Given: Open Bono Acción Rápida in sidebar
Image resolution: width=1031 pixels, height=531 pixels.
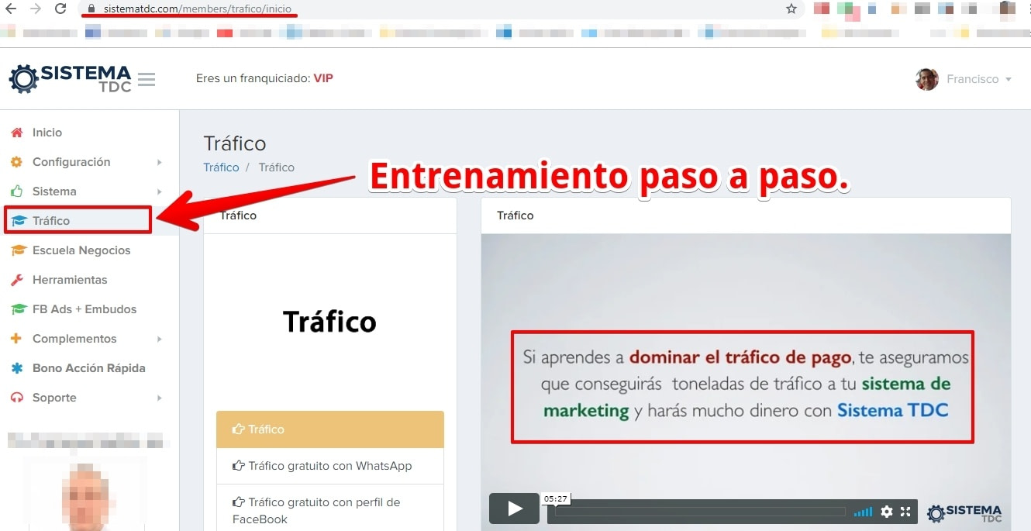Looking at the screenshot, I should click(x=89, y=368).
